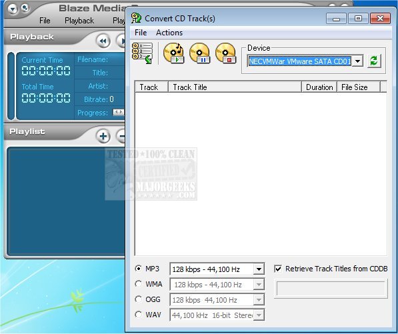
Task: Add a file to the Playlist with the plus button
Action: click(x=103, y=136)
